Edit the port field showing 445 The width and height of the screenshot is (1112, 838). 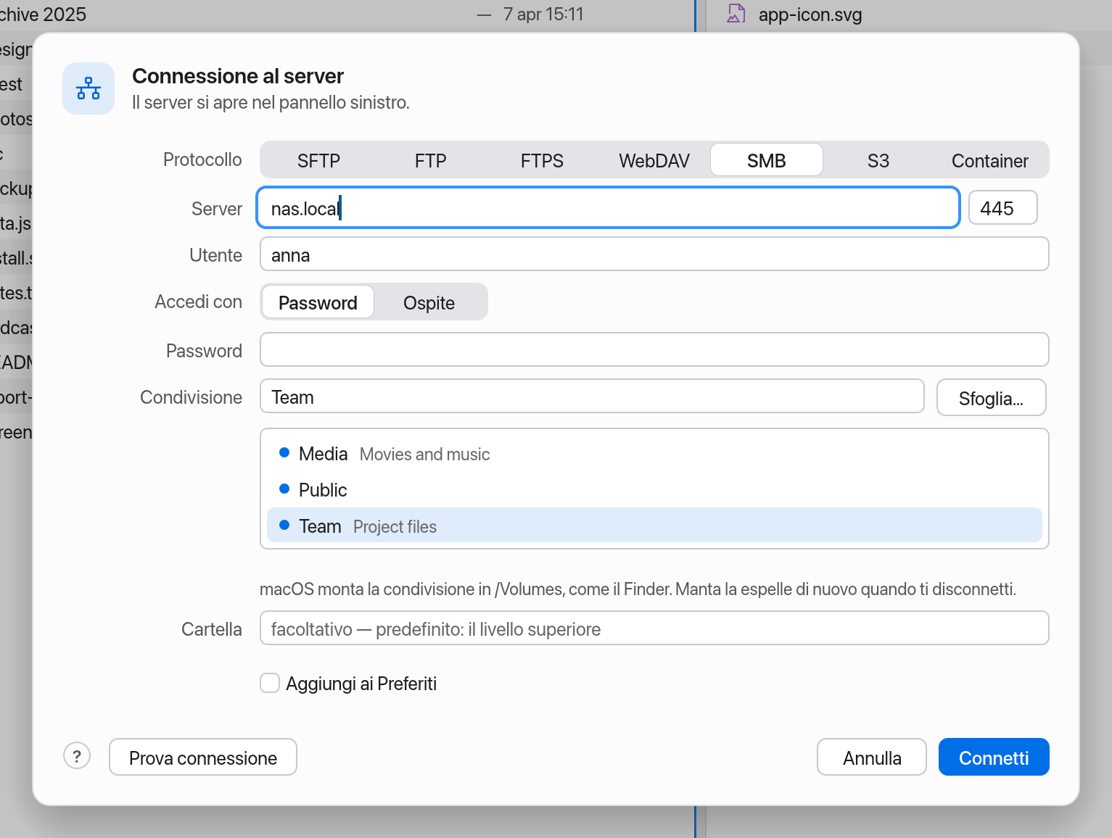point(1002,208)
